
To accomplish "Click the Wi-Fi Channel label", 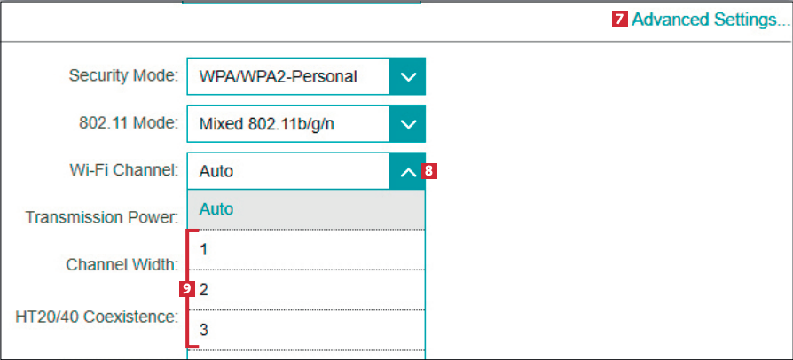I will click(124, 169).
